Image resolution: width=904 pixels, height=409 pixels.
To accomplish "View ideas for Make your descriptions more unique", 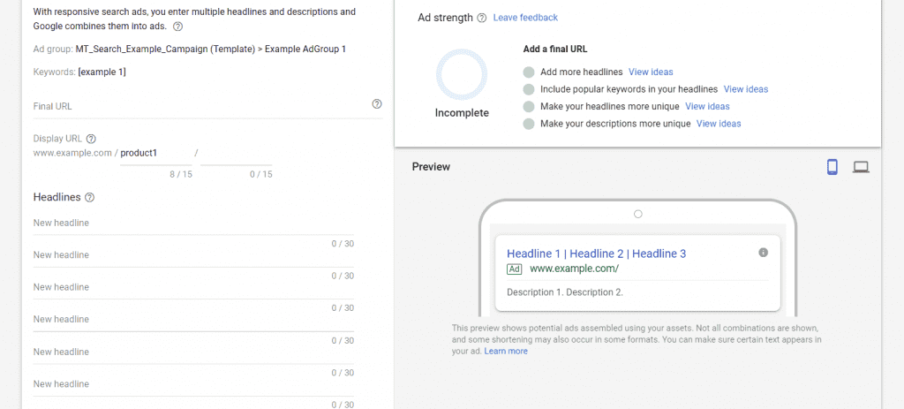I will [x=719, y=124].
